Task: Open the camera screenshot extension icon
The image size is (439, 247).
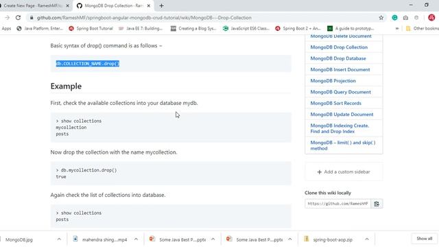Action: pyautogui.click(x=405, y=18)
